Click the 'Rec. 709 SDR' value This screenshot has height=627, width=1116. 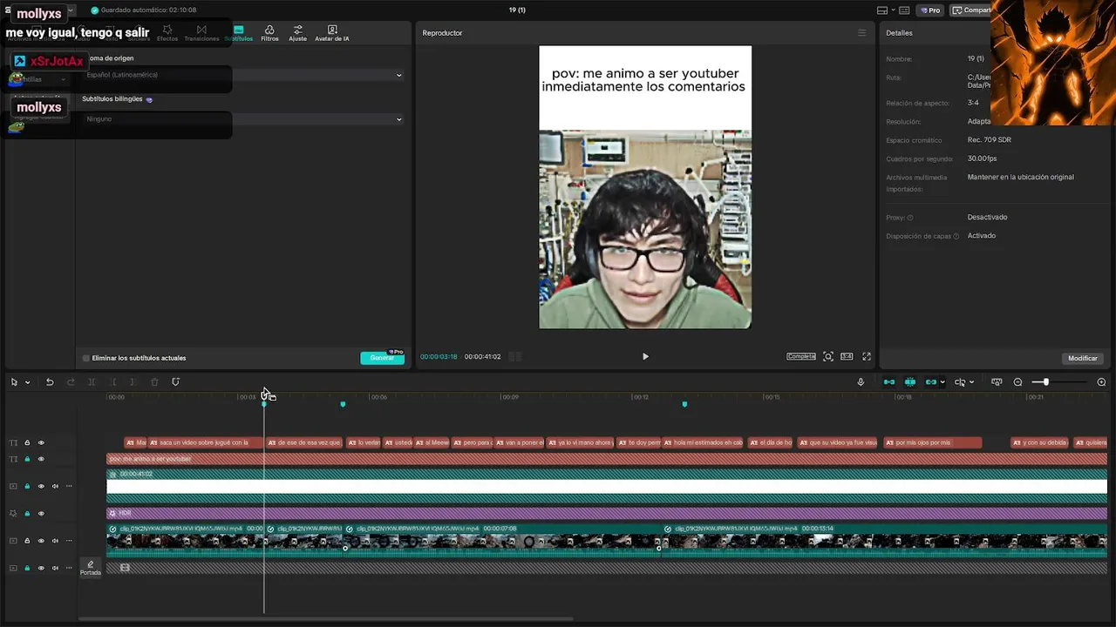click(x=990, y=140)
